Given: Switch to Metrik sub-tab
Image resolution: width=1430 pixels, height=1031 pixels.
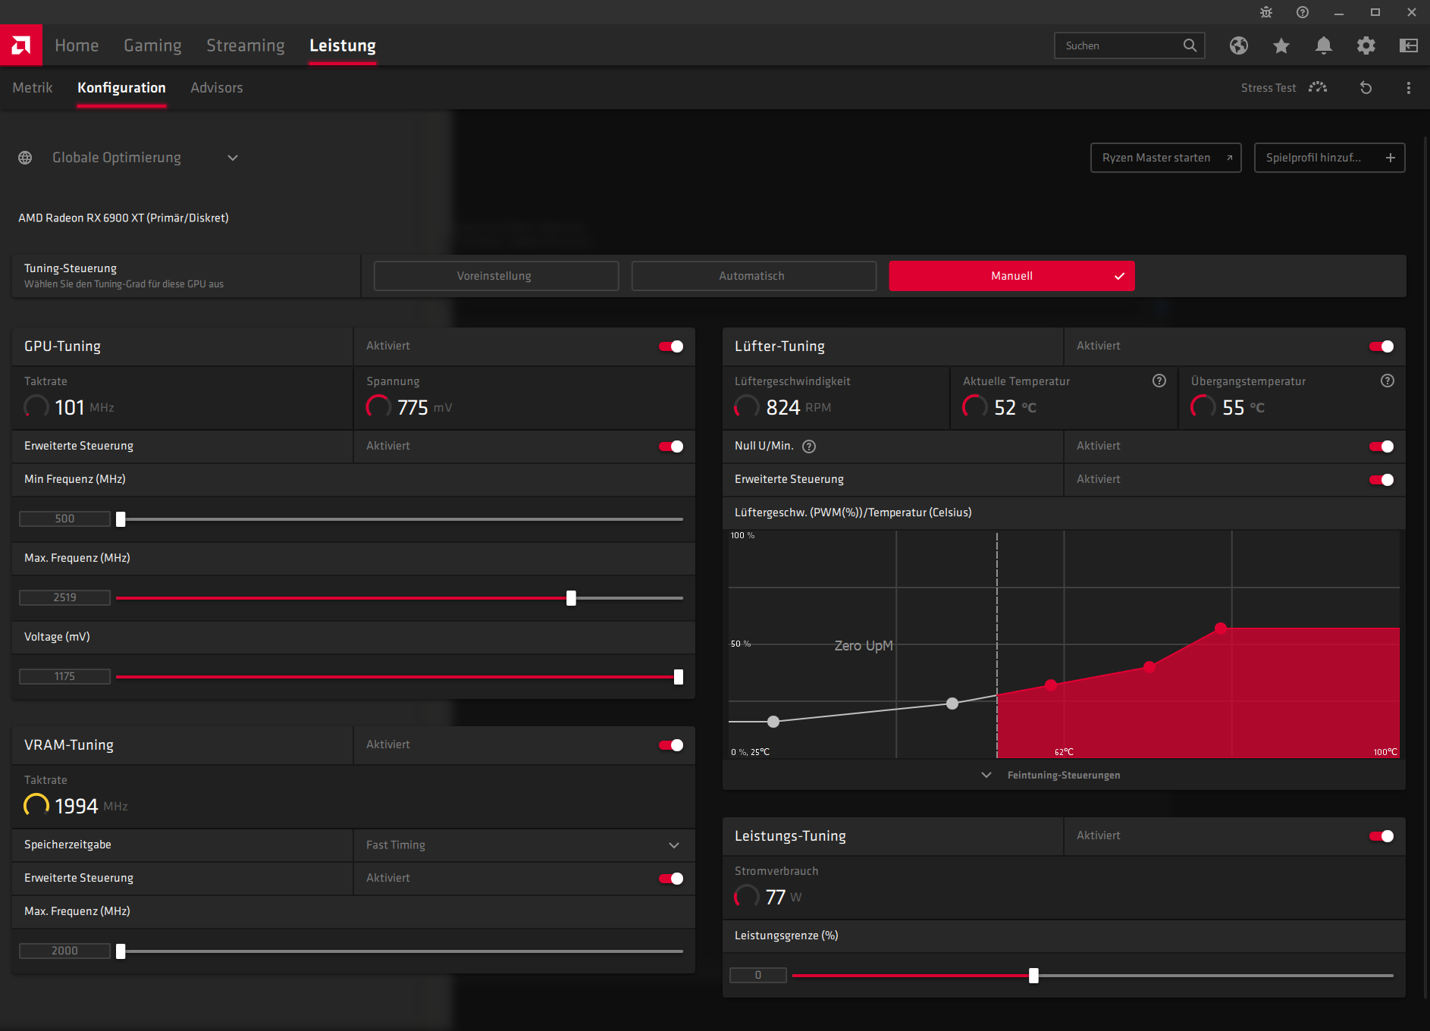Looking at the screenshot, I should [x=33, y=88].
